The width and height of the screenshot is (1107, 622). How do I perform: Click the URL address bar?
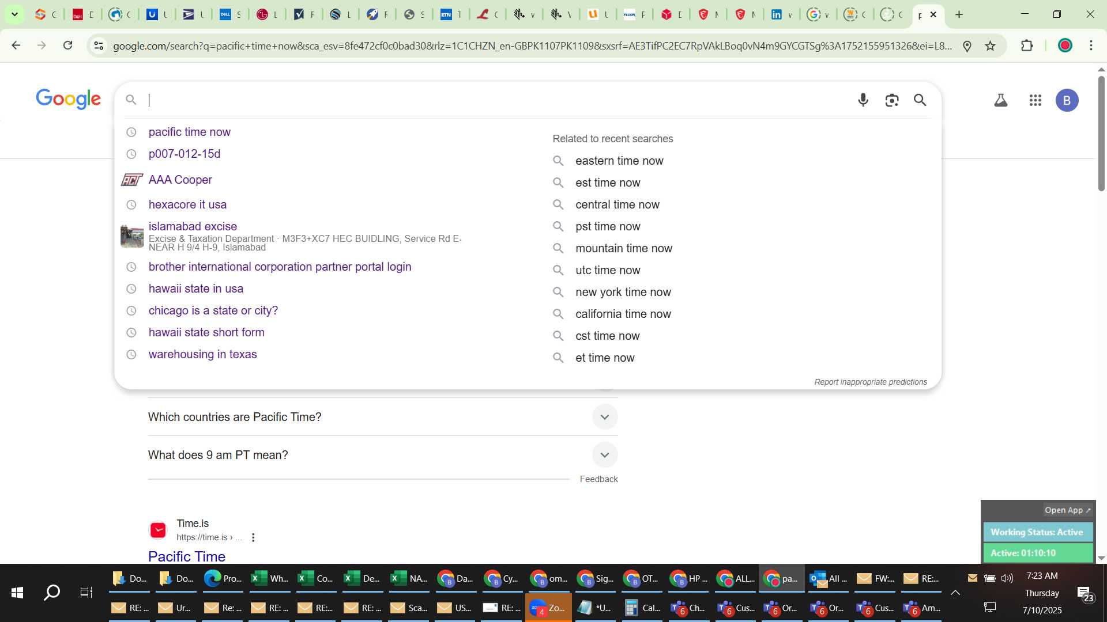coord(532,46)
